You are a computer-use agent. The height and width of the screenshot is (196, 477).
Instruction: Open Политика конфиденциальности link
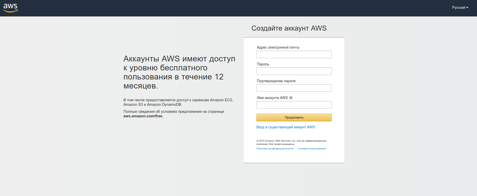tap(275, 149)
